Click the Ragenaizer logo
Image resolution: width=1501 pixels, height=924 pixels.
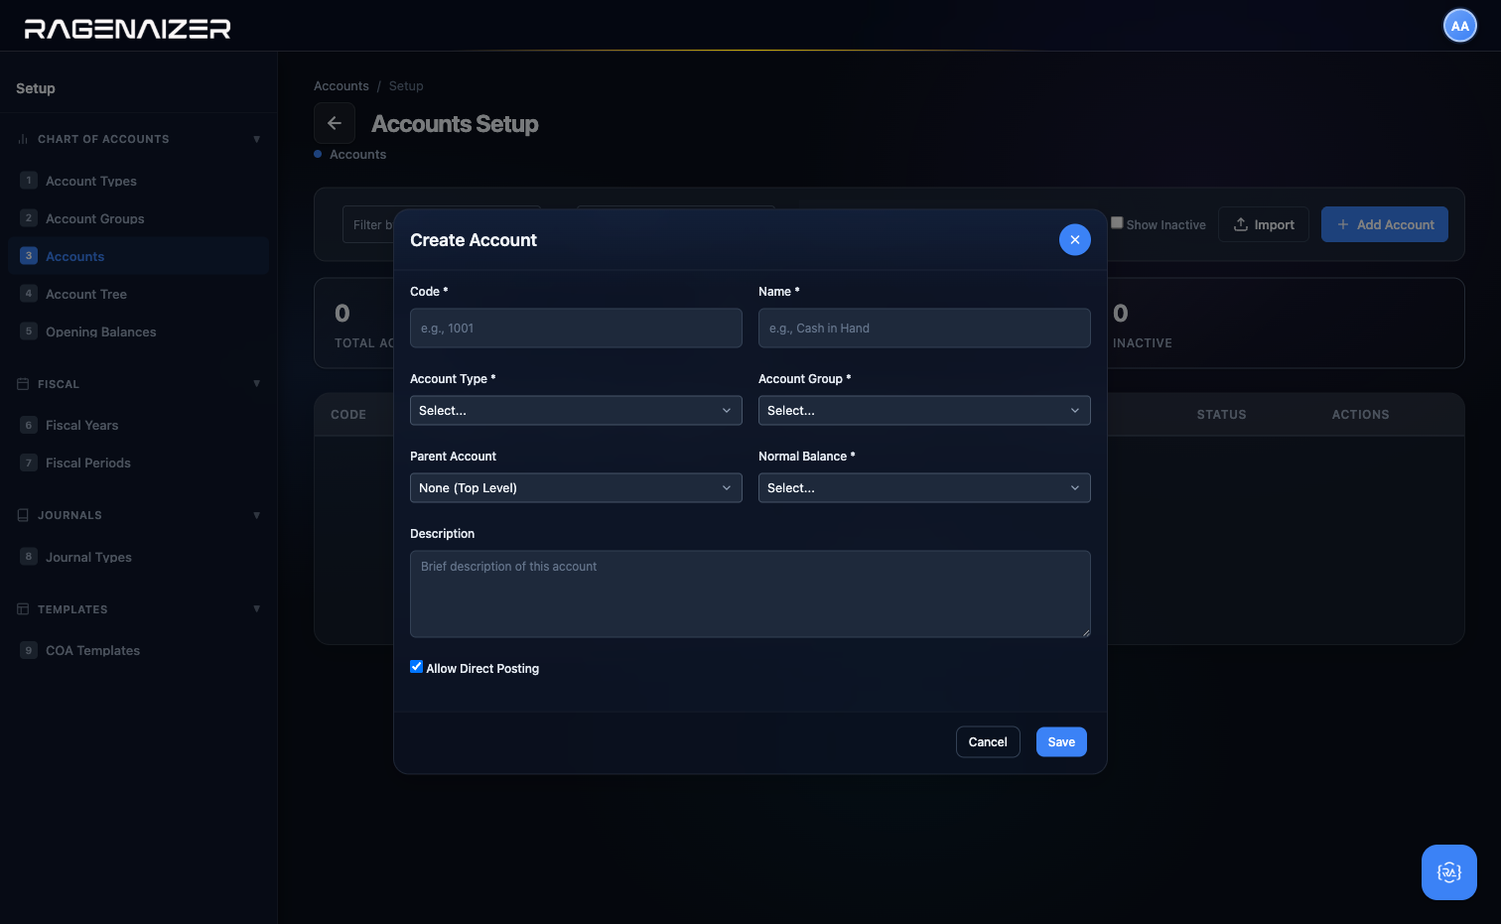[128, 29]
